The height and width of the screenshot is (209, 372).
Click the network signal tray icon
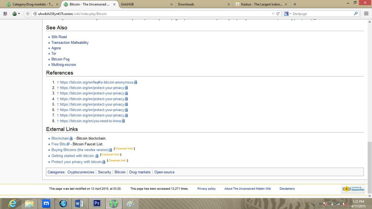pyautogui.click(x=338, y=204)
